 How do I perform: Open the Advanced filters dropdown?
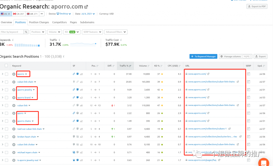point(116,32)
